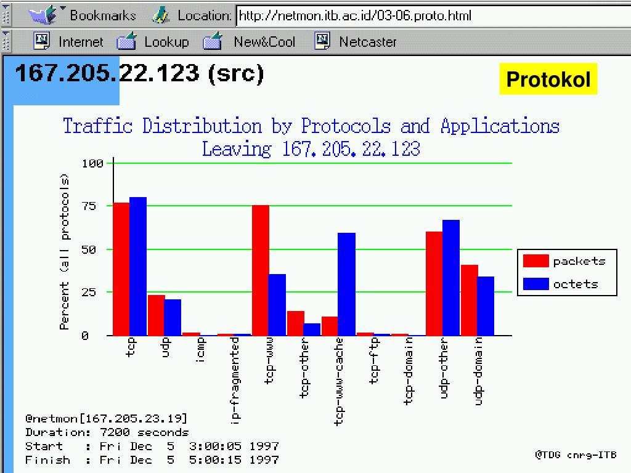Click the Duration: 7200 seconds text
The height and width of the screenshot is (473, 631).
(x=107, y=432)
